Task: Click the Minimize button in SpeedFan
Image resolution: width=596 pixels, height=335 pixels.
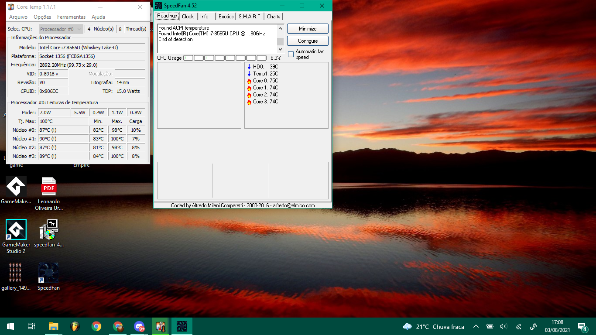Action: (308, 29)
